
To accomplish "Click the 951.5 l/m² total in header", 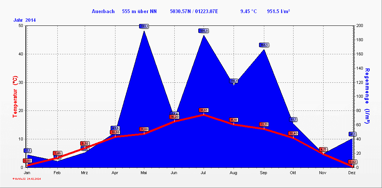I will point(279,11).
